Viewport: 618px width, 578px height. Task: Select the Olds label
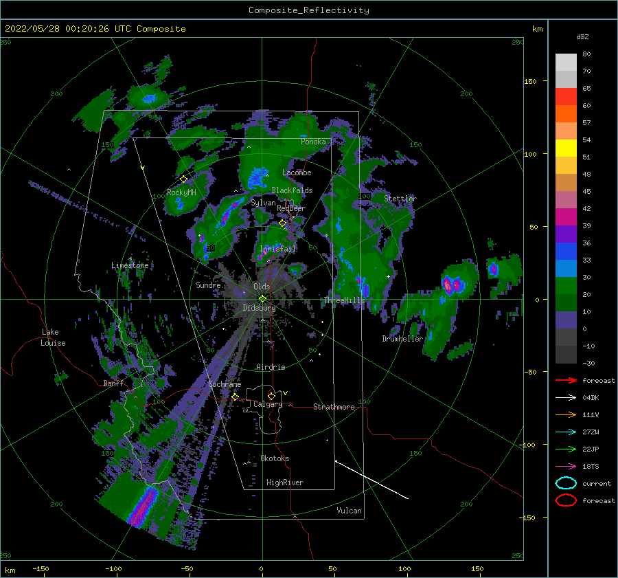pyautogui.click(x=262, y=287)
